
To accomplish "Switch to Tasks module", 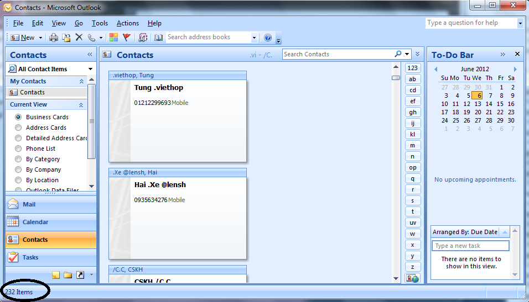I will coord(51,257).
